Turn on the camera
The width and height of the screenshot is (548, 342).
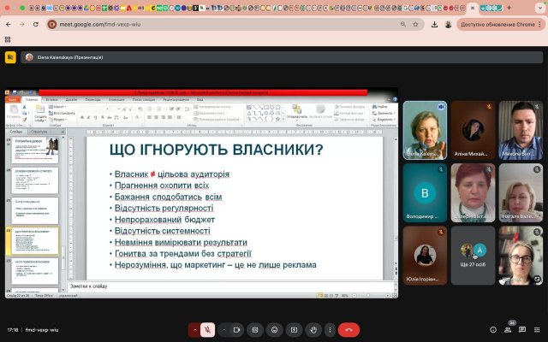click(x=235, y=329)
